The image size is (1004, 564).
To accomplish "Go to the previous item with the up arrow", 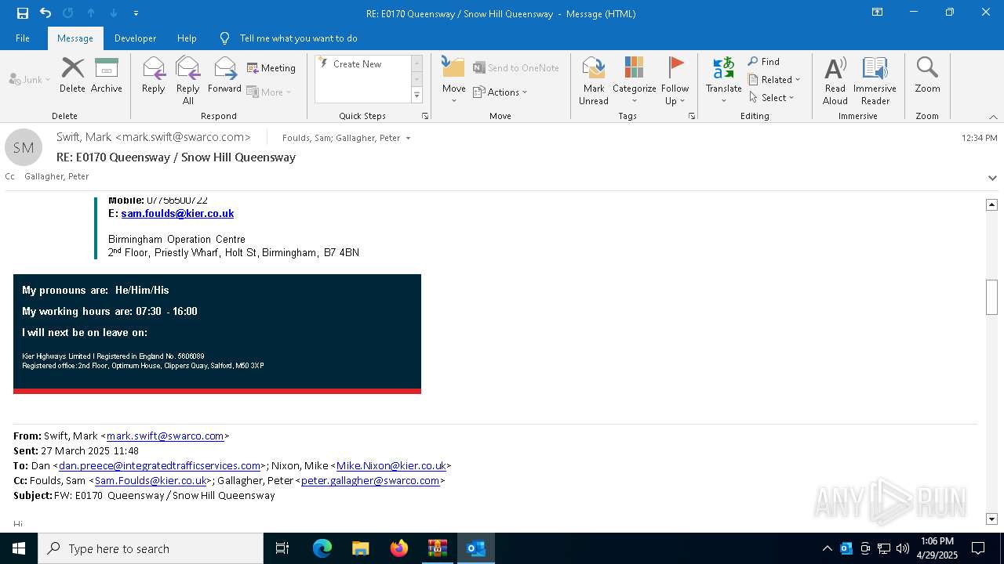I will click(x=91, y=13).
